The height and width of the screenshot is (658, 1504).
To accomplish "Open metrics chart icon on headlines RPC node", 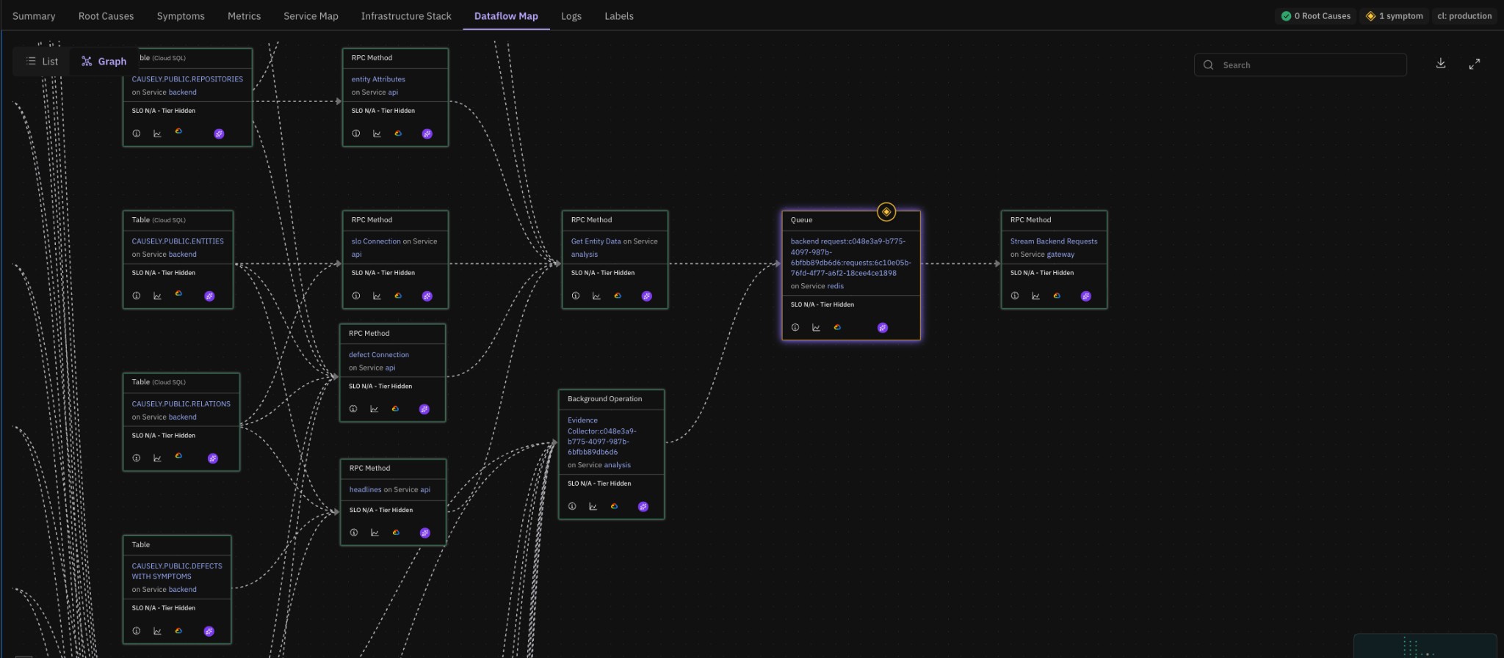I will 375,533.
